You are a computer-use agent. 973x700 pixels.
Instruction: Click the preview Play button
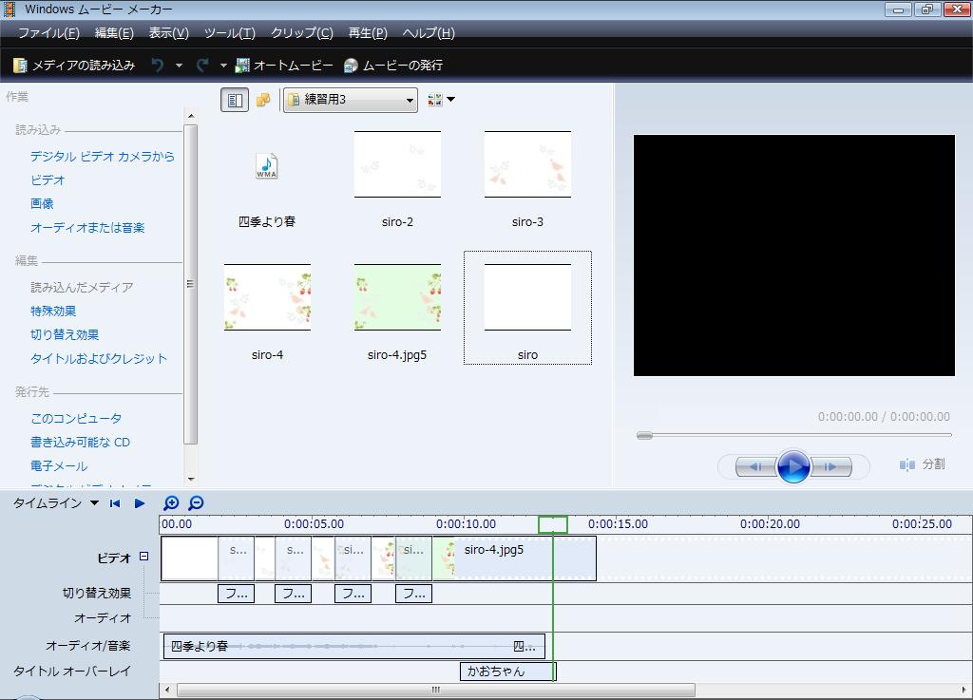click(793, 466)
